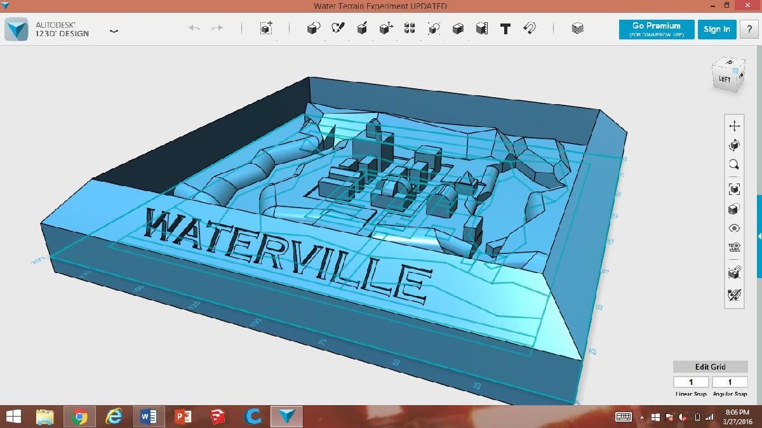762x428 pixels.
Task: Select the Sketch tool
Action: (338, 29)
